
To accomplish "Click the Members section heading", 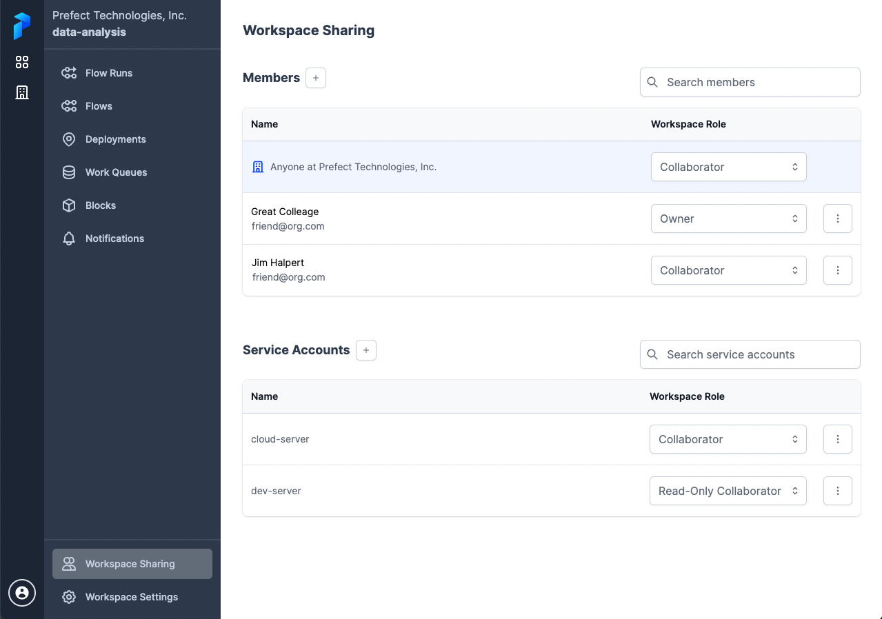I will click(271, 78).
